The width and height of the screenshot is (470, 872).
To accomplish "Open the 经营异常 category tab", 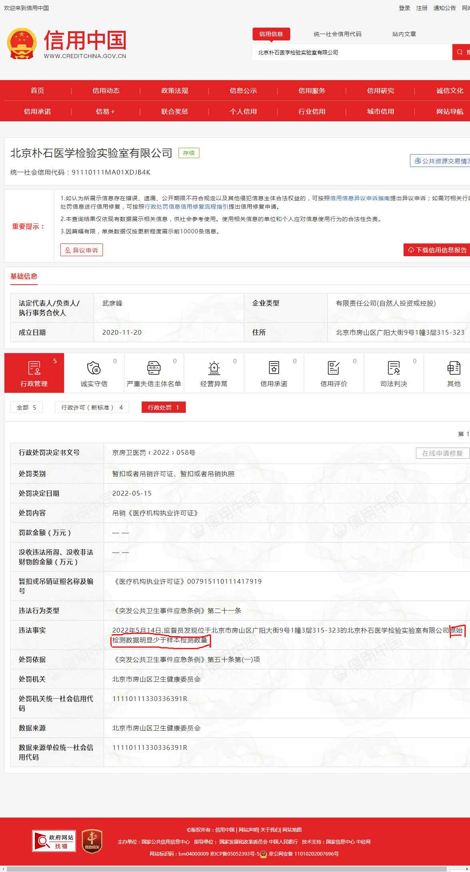I will coord(214,373).
